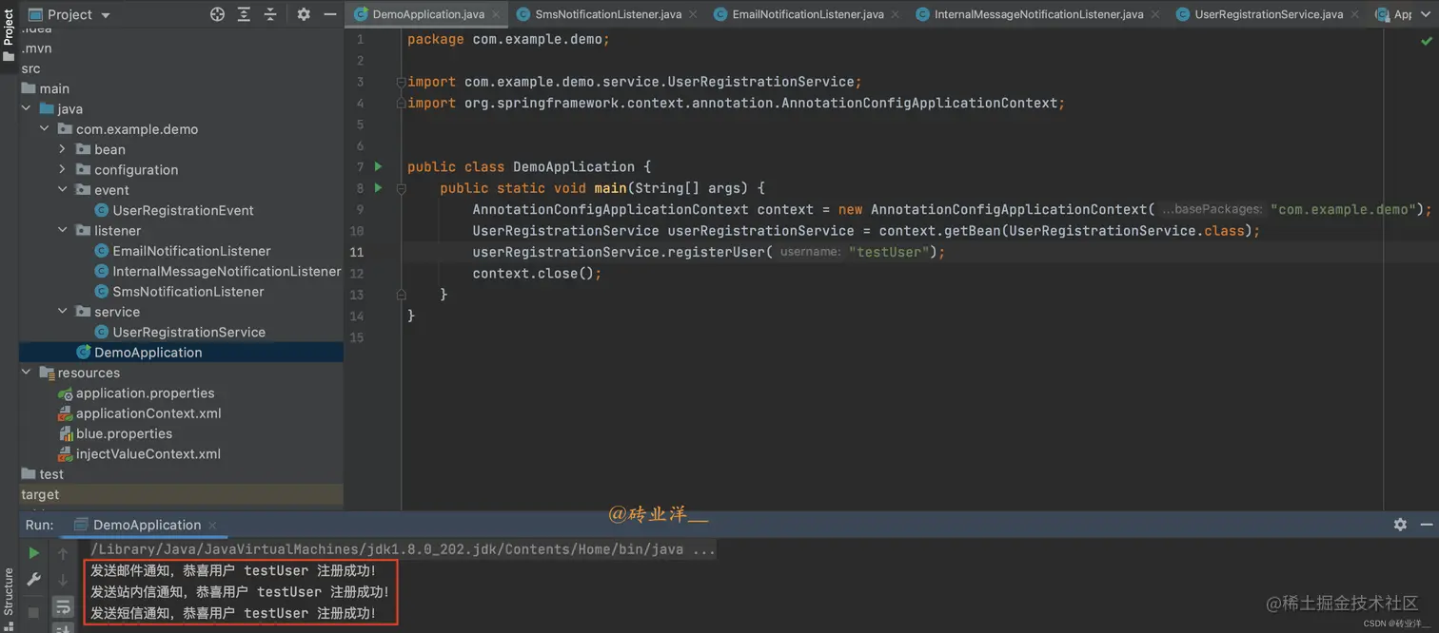Screen dimensions: 1439x633
Task: Collapse the listener package
Action: pos(63,230)
